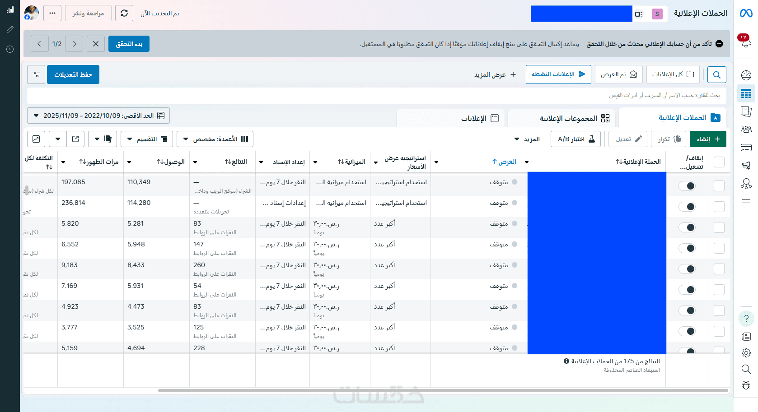Open the الأعمدة: مخصص columns dropdown
The image size is (758, 412).
tap(215, 139)
